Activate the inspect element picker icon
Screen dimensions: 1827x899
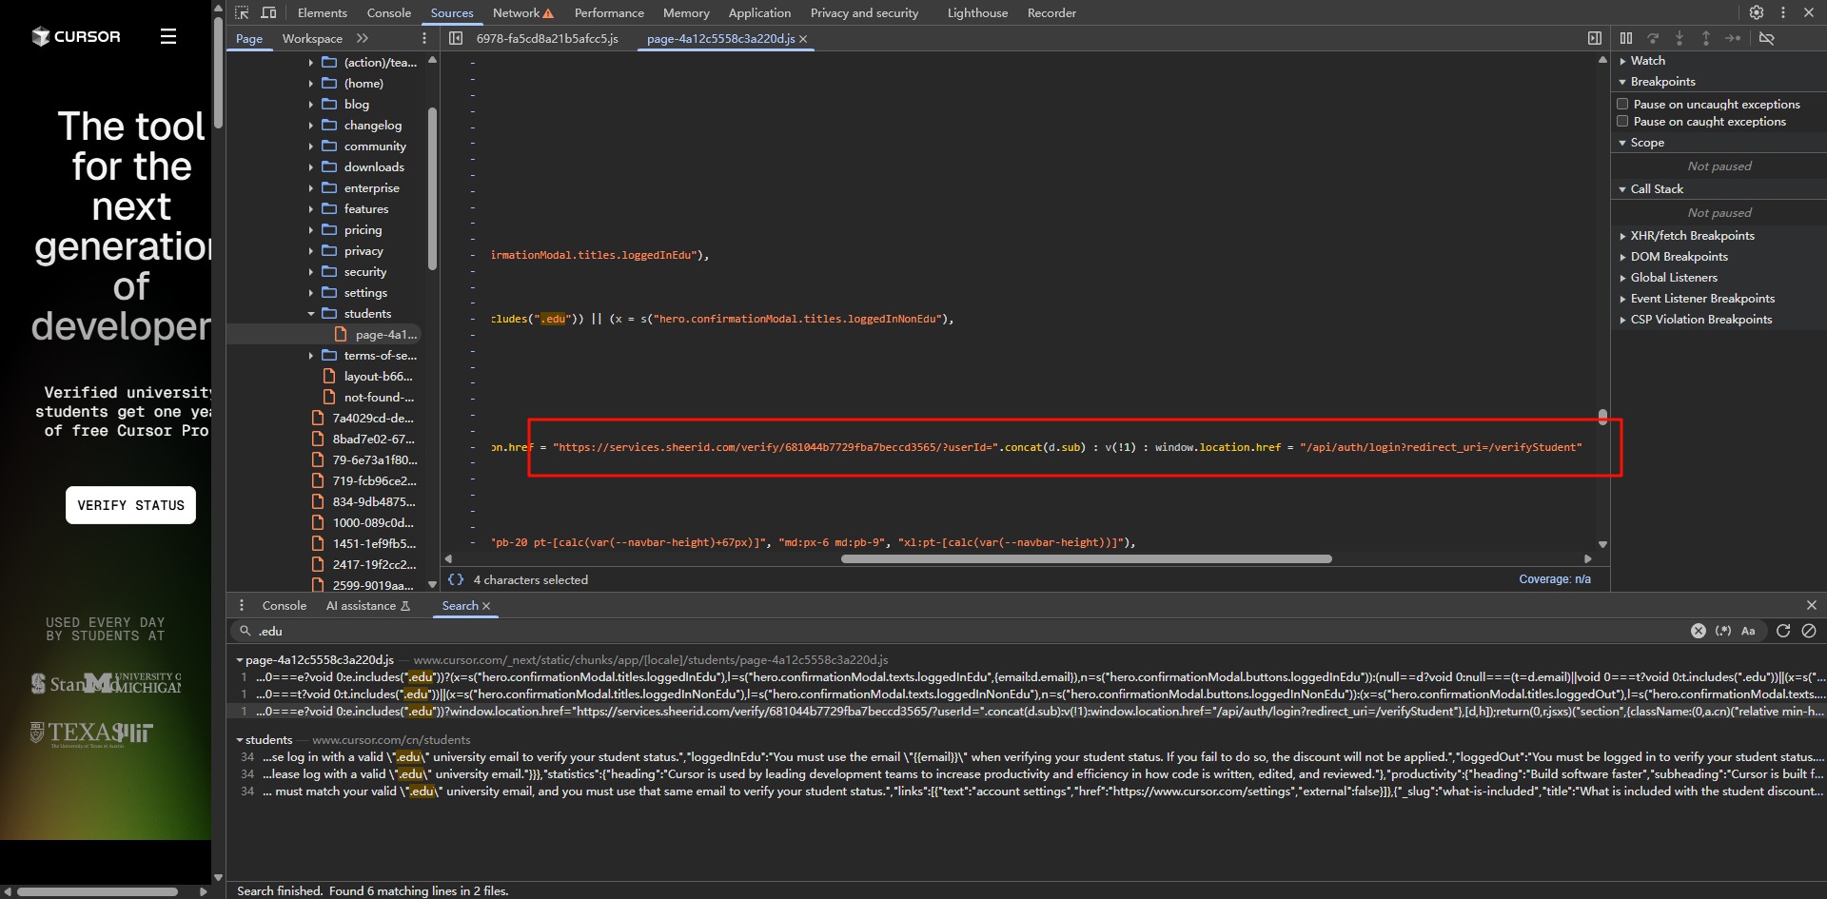[242, 12]
